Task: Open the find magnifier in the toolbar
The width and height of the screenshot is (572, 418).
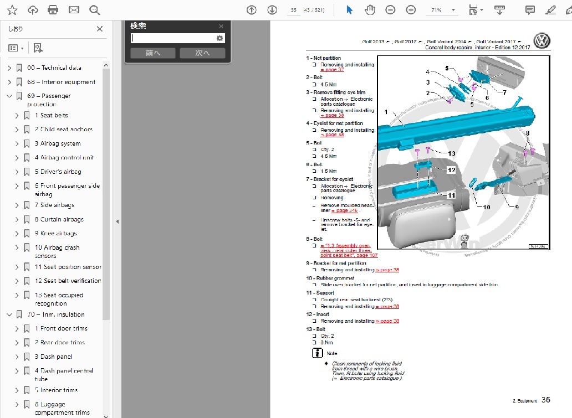Action: click(x=94, y=10)
